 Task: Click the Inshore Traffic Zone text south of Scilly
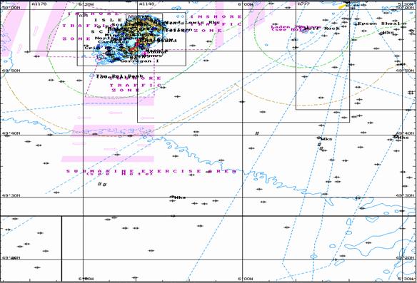tap(136, 84)
